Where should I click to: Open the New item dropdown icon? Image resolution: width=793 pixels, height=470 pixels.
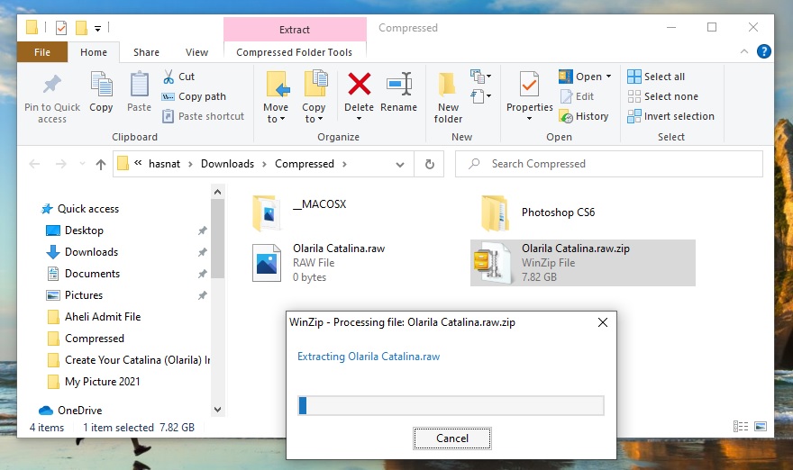click(480, 77)
